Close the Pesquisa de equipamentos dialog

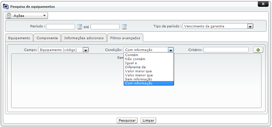(x=263, y=4)
